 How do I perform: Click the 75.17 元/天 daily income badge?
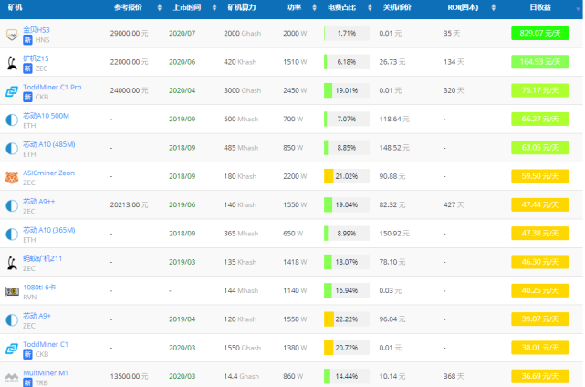tap(540, 90)
